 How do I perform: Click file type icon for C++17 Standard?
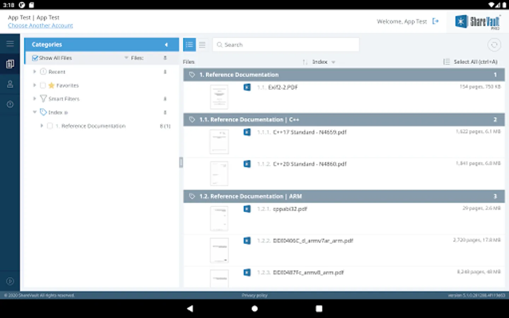tap(247, 132)
